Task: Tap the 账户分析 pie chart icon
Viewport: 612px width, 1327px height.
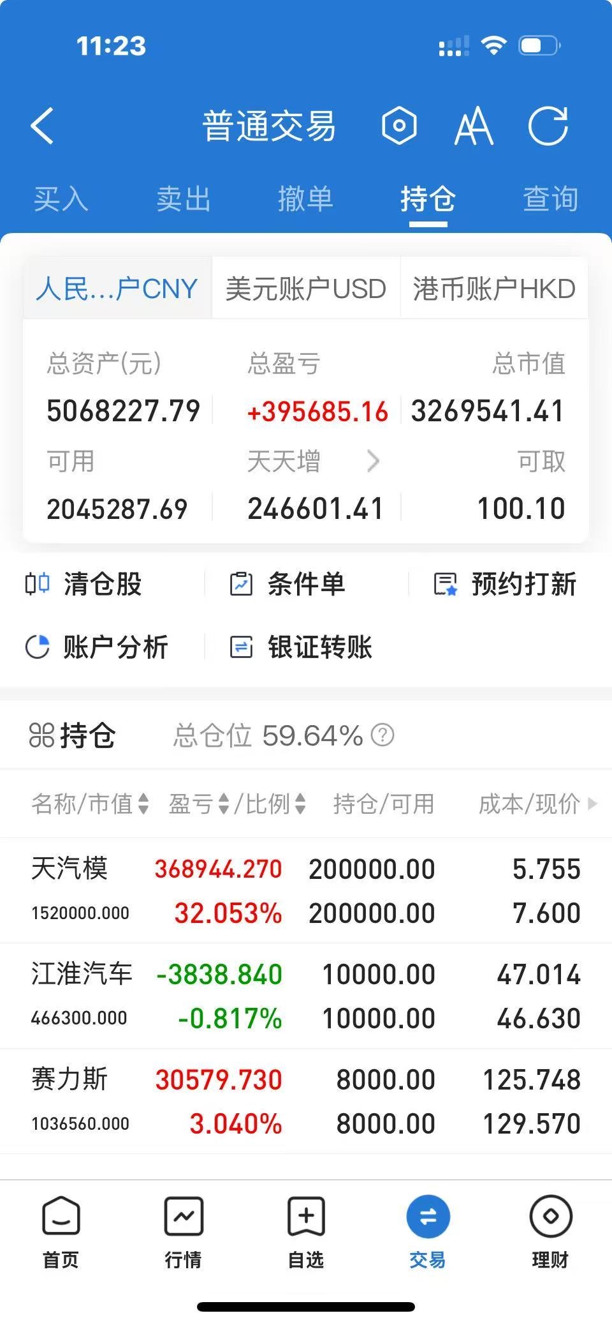Action: (37, 647)
